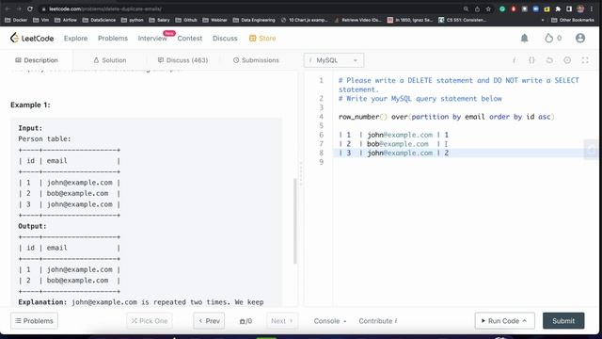
Task: Click the 'row_number' code on line 4
Action: [x=359, y=117]
